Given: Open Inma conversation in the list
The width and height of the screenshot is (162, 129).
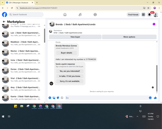Looking at the screenshot, I should [22, 61].
